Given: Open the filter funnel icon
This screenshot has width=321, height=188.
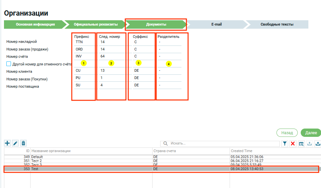Looking at the screenshot, I should (x=285, y=143).
